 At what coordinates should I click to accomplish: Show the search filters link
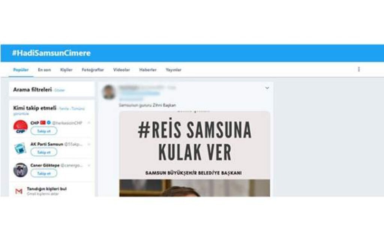(60, 90)
